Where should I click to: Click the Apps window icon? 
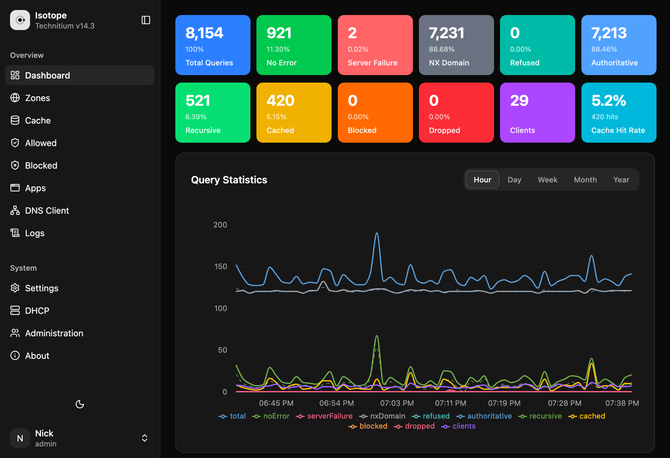click(x=15, y=188)
